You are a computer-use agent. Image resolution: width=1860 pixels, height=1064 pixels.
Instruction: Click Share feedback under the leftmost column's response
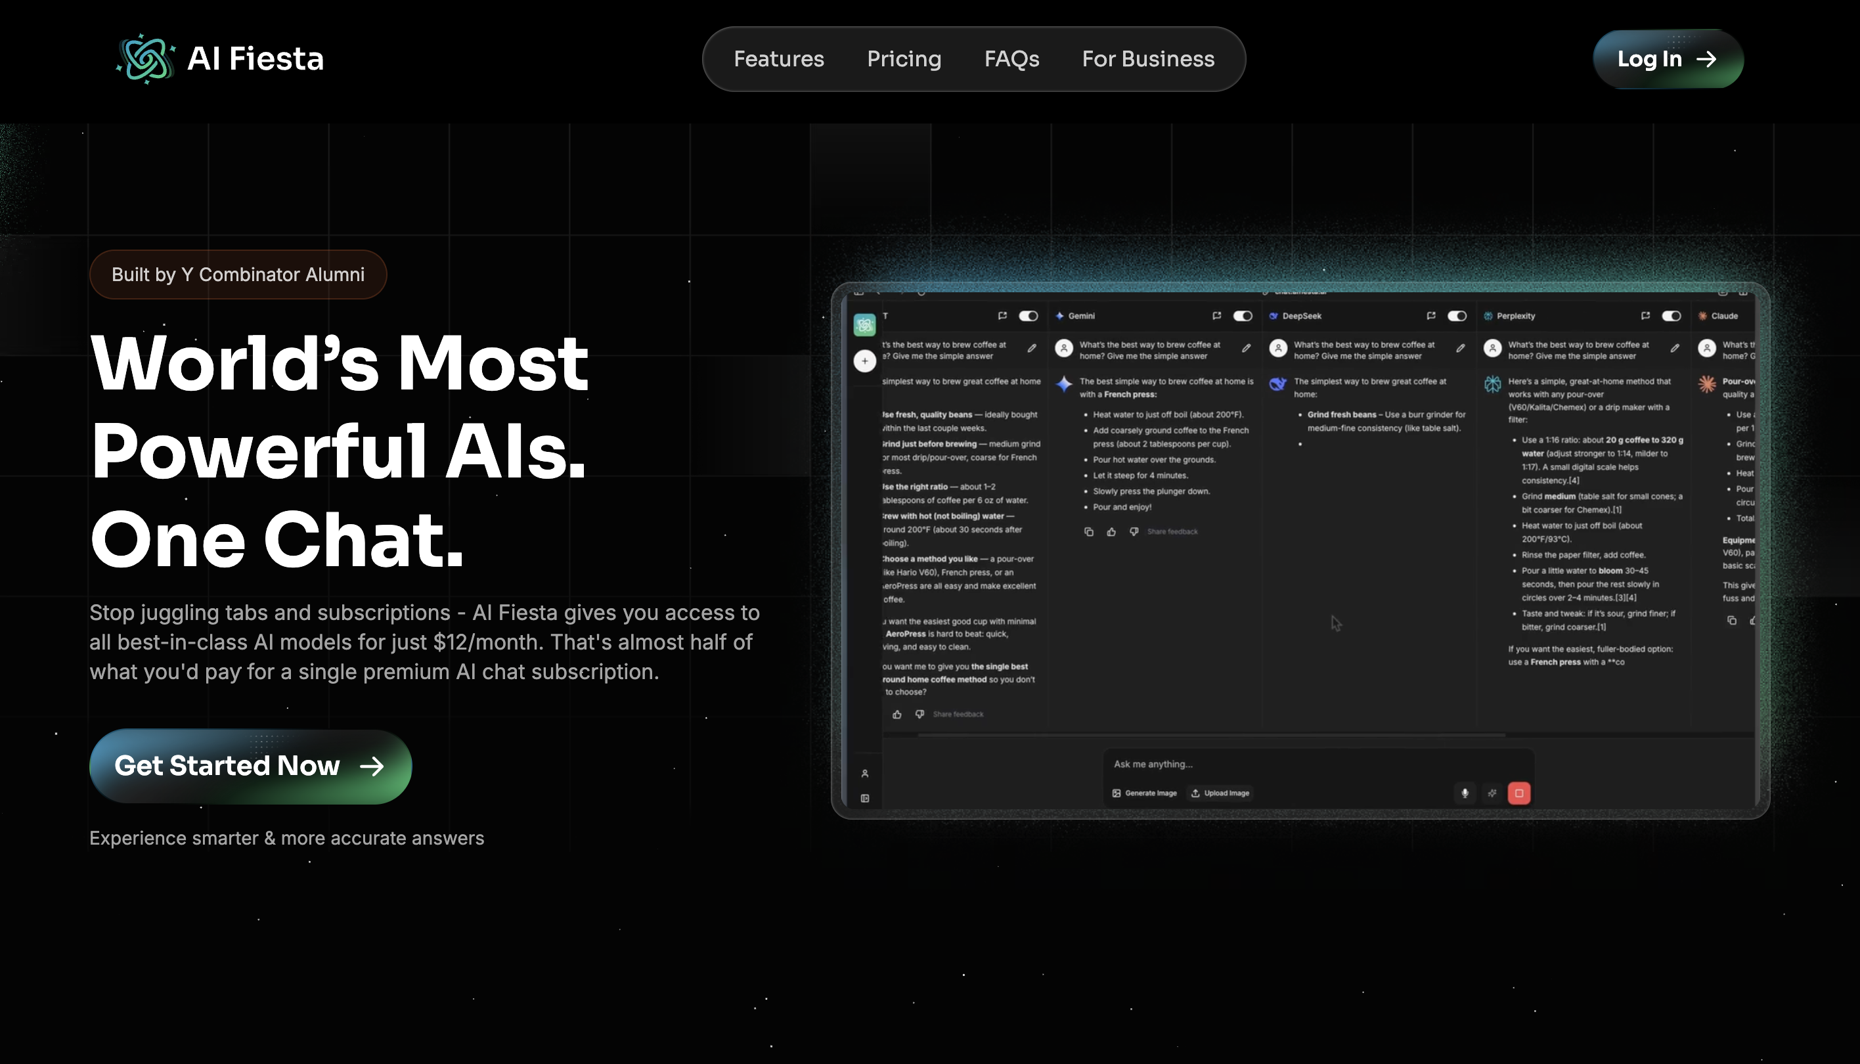point(958,715)
